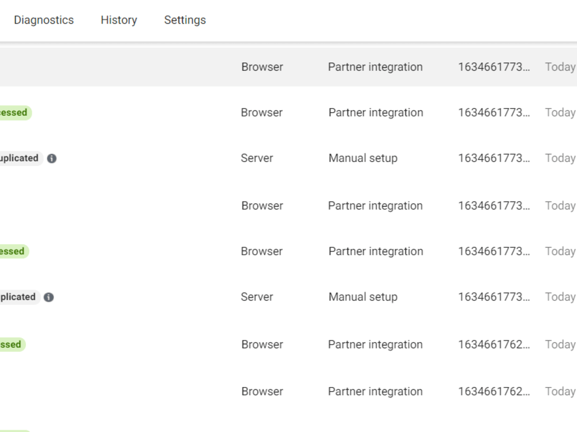Select "Browser" in the grey highlighted row
This screenshot has height=432, width=577.
point(262,67)
